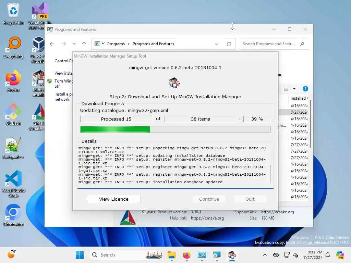The image size is (351, 263).
Task: Open the Recycle Bin desktop icon
Action: (13, 13)
